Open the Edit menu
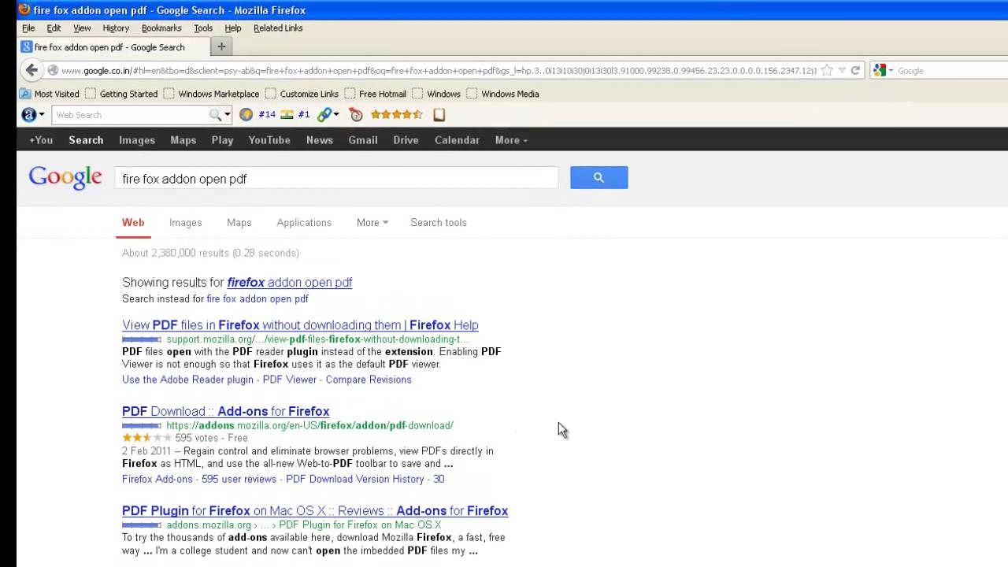Viewport: 1008px width, 567px height. pyautogui.click(x=54, y=28)
